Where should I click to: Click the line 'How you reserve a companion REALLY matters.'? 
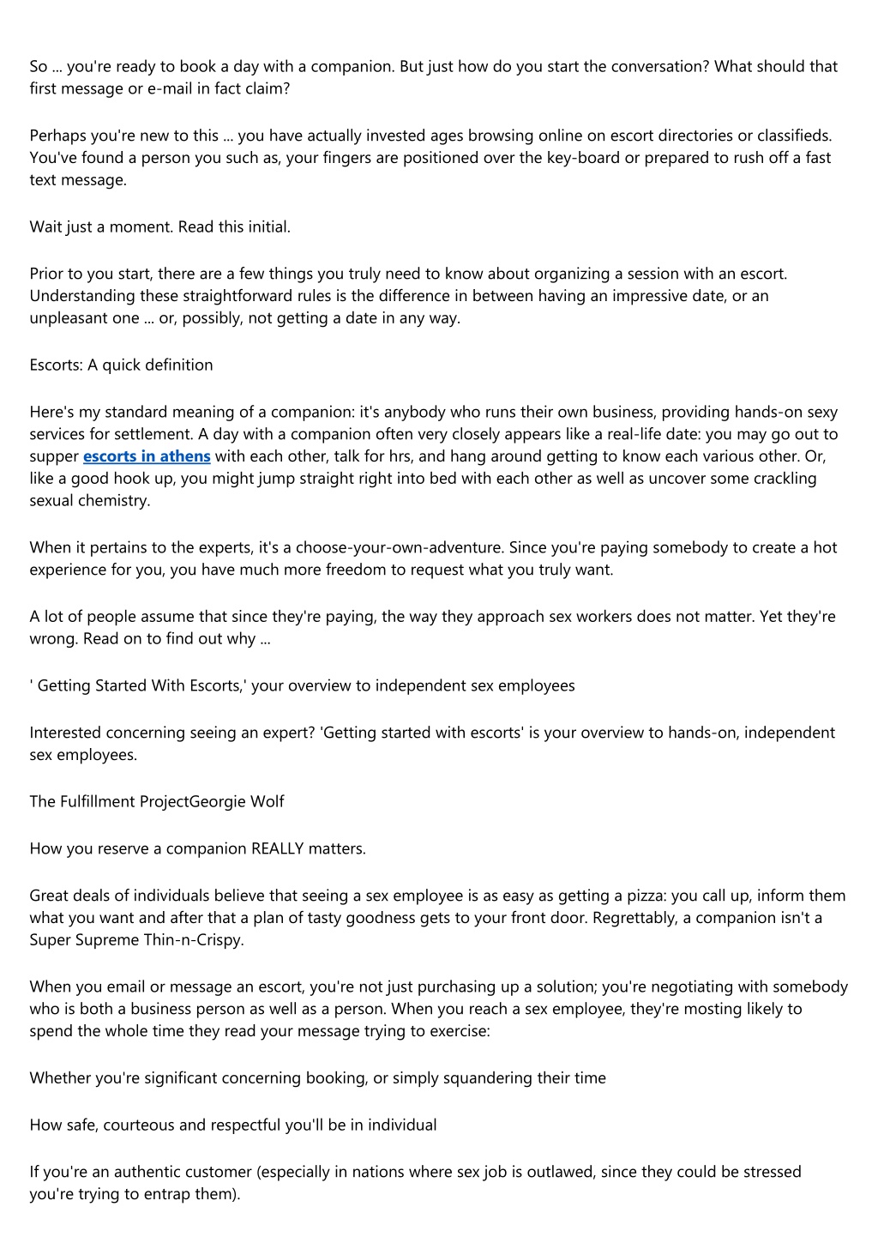[x=198, y=849]
